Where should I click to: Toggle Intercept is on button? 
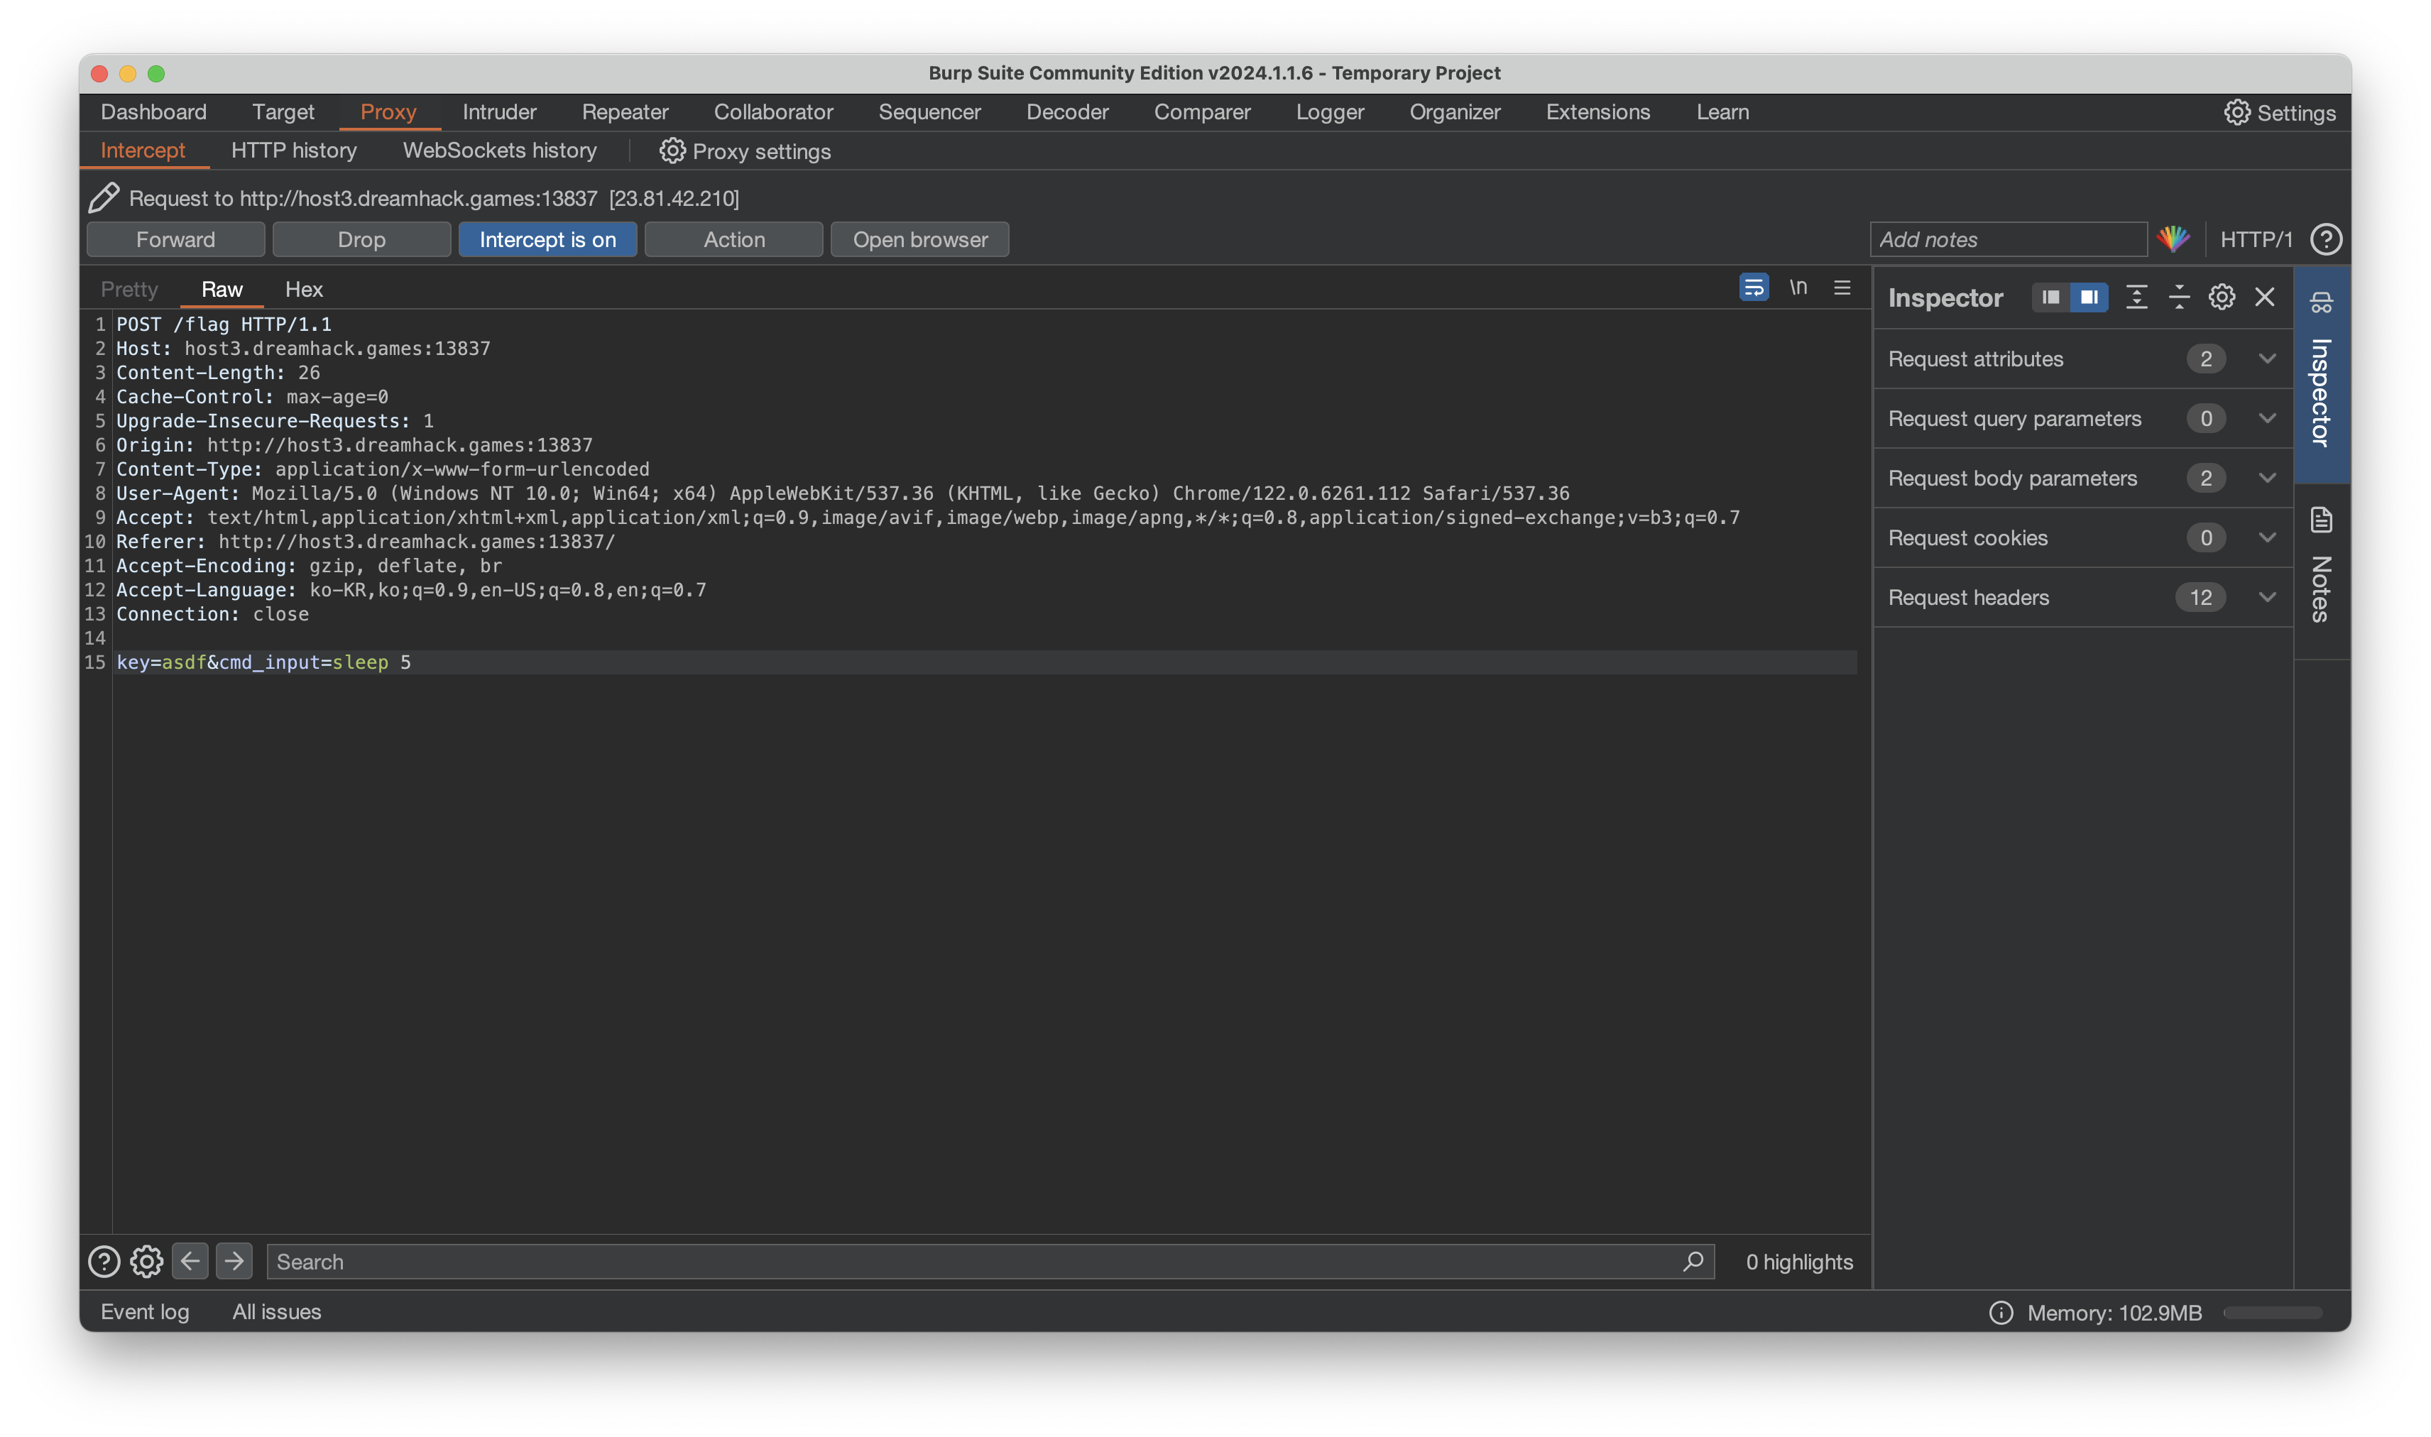click(x=547, y=239)
